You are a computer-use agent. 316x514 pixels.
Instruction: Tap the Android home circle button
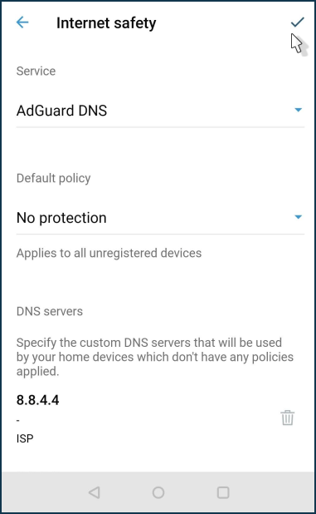158,492
